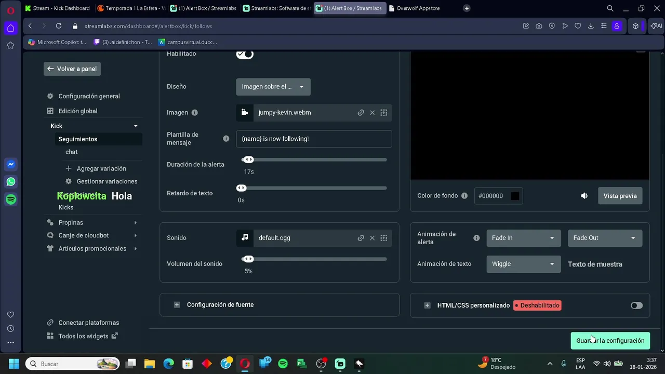The width and height of the screenshot is (665, 374).
Task: Click info icon beside Animación de alerta
Action: tap(476, 238)
